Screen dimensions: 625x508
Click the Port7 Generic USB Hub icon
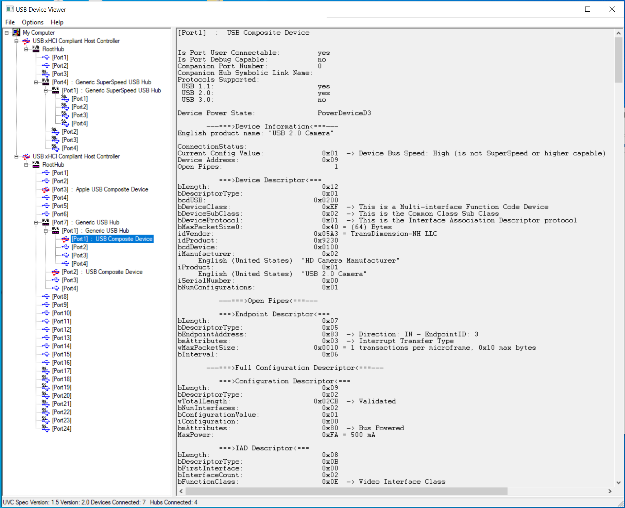(46, 222)
